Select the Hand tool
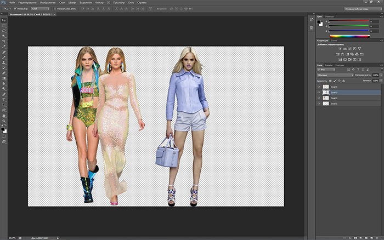384x240 pixels. (x=4, y=116)
